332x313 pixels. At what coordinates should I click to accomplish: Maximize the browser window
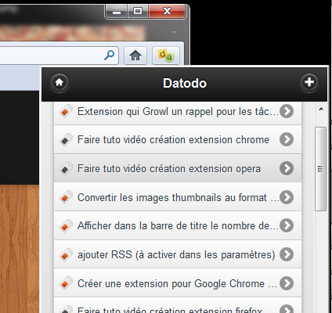138,11
